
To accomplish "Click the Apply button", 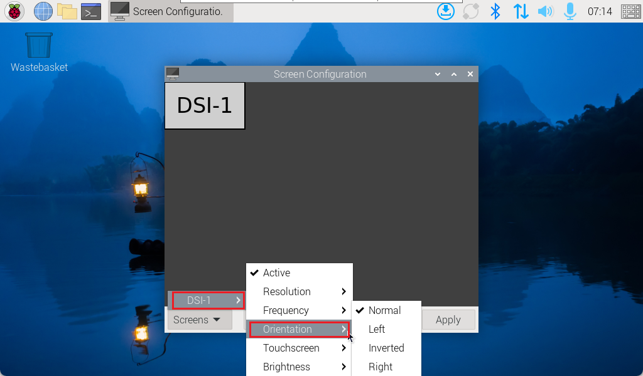I will [448, 320].
